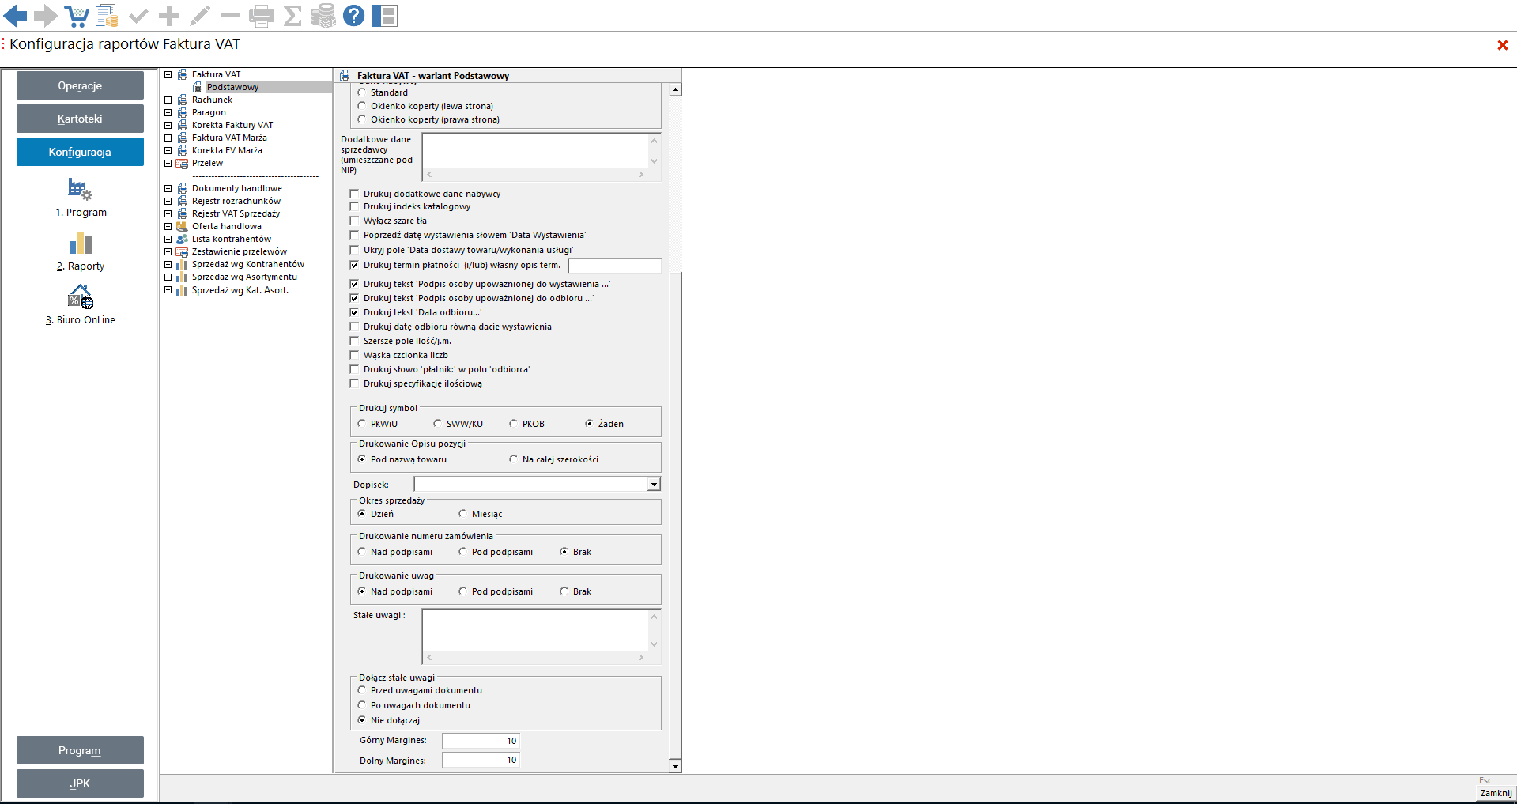1517x804 pixels.
Task: Open the blue help question mark
Action: [353, 15]
